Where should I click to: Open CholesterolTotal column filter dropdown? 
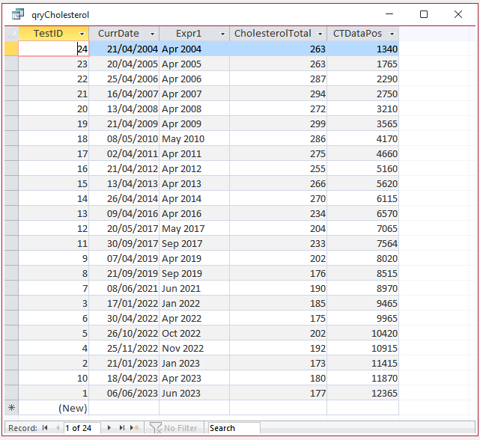click(x=320, y=34)
